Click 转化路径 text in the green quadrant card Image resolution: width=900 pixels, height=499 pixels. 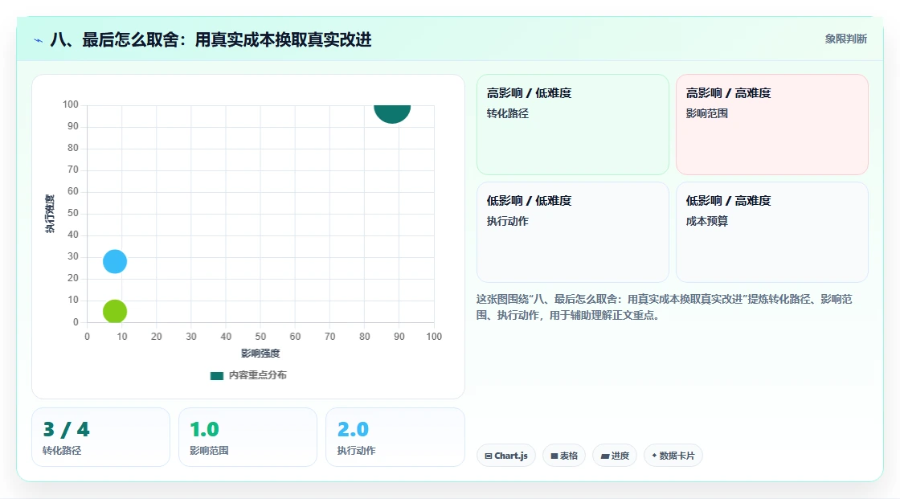click(507, 113)
